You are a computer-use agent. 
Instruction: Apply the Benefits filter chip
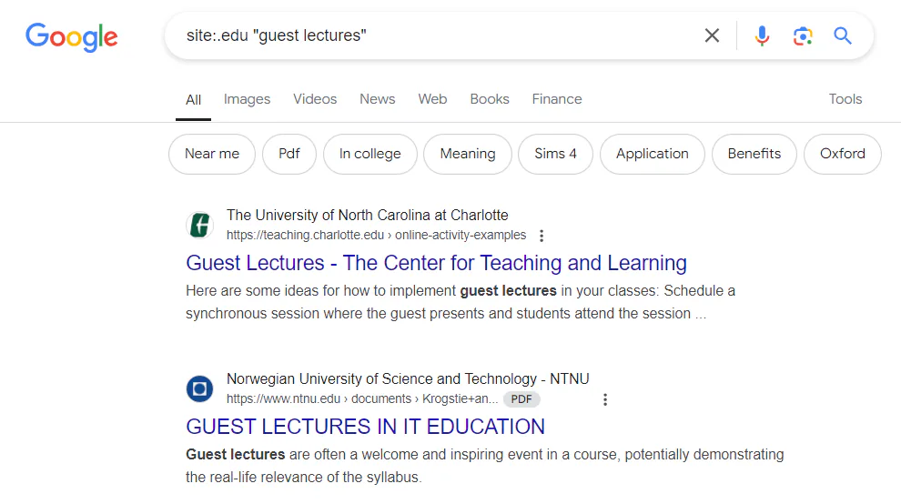point(754,154)
